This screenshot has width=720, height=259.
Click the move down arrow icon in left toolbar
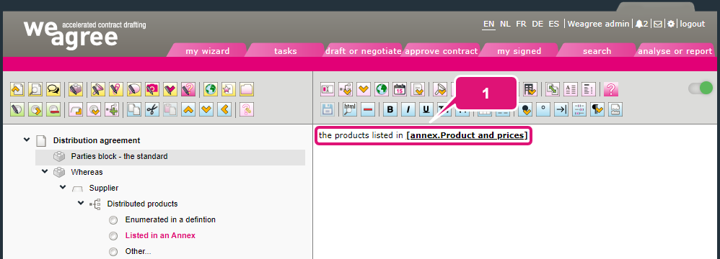(x=206, y=109)
